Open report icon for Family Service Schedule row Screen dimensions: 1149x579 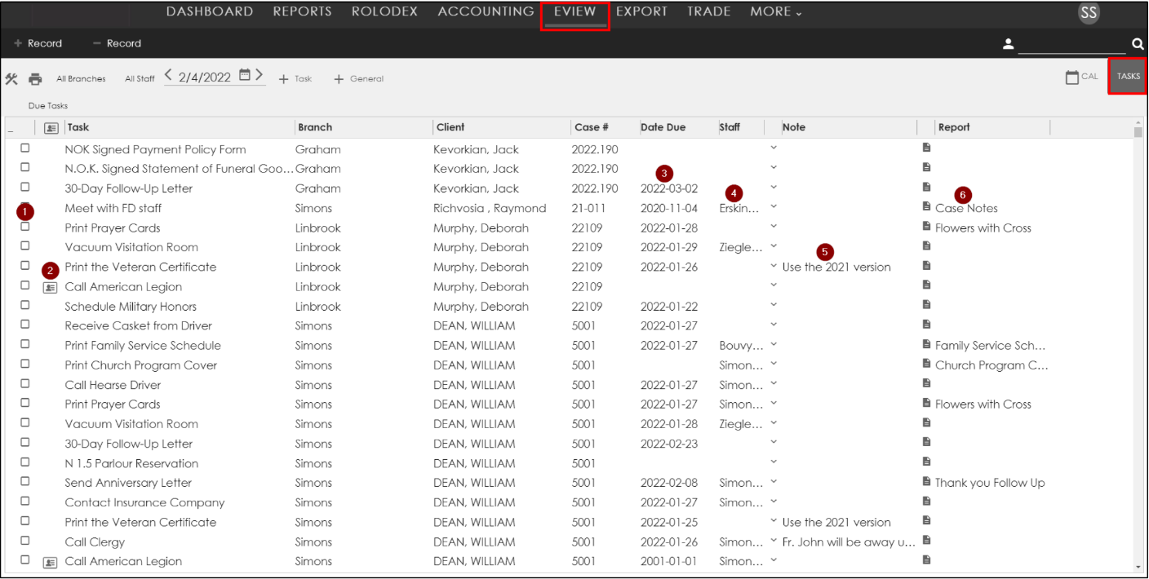[x=926, y=344]
